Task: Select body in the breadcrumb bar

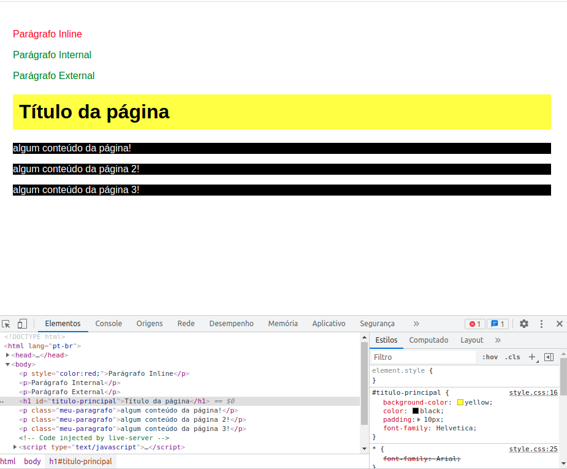Action: (32, 462)
